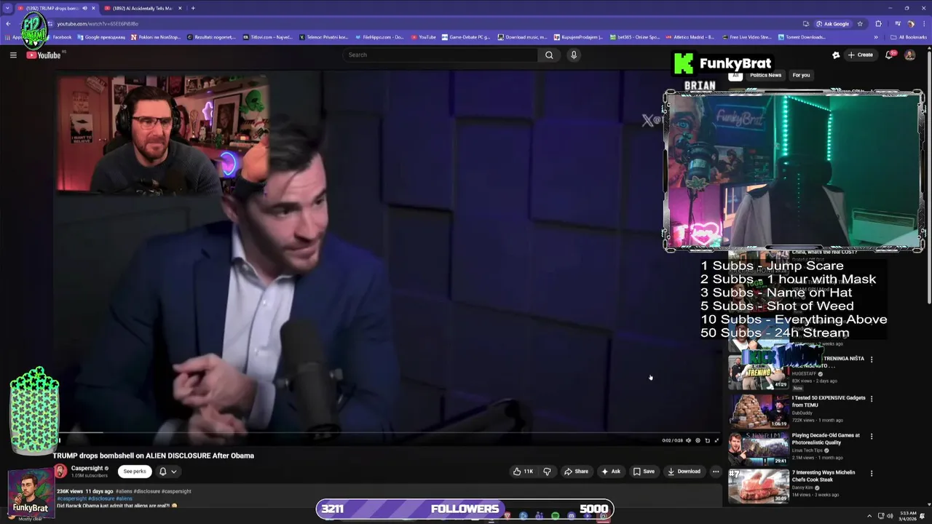Image resolution: width=932 pixels, height=524 pixels.
Task: Download the video with Download button
Action: point(684,471)
